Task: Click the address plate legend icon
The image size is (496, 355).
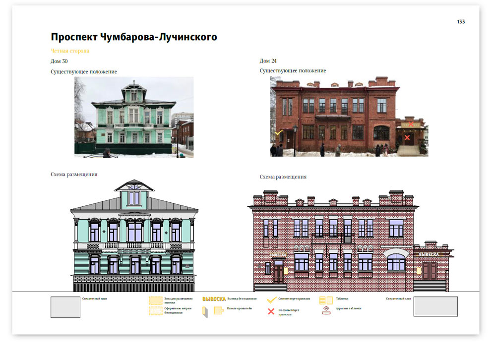Action: point(326,310)
